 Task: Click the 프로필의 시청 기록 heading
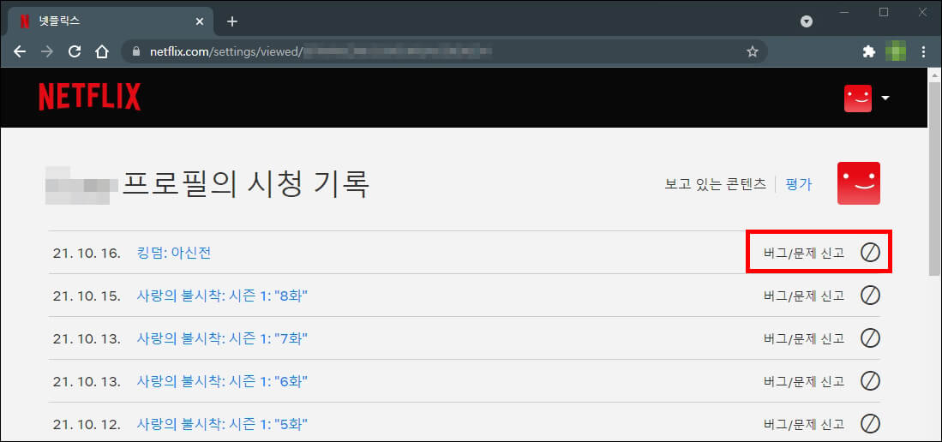tap(245, 184)
